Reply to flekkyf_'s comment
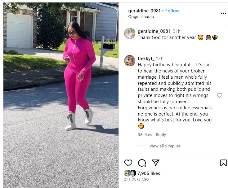The width and height of the screenshot is (228, 188). tap(161, 135)
